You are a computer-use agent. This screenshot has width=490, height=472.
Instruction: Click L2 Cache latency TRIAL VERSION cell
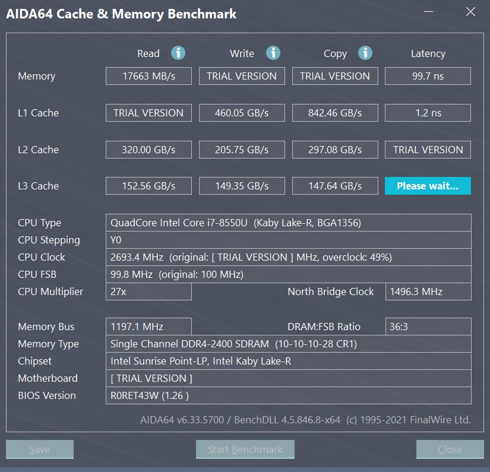tap(428, 150)
